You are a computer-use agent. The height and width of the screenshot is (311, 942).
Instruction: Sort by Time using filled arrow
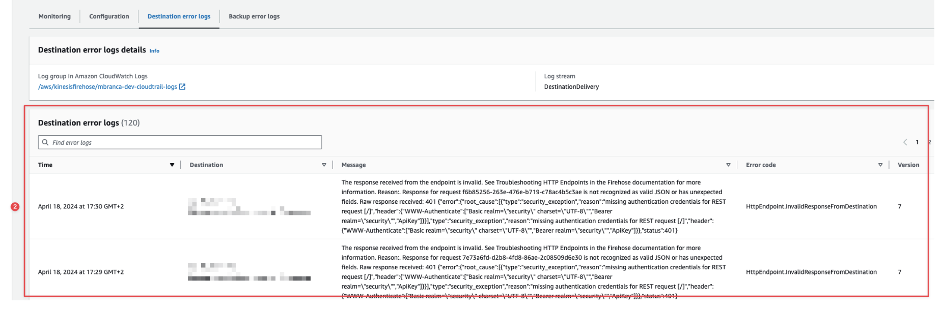click(x=172, y=165)
